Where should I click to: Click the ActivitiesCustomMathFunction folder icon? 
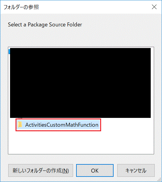click(x=20, y=125)
